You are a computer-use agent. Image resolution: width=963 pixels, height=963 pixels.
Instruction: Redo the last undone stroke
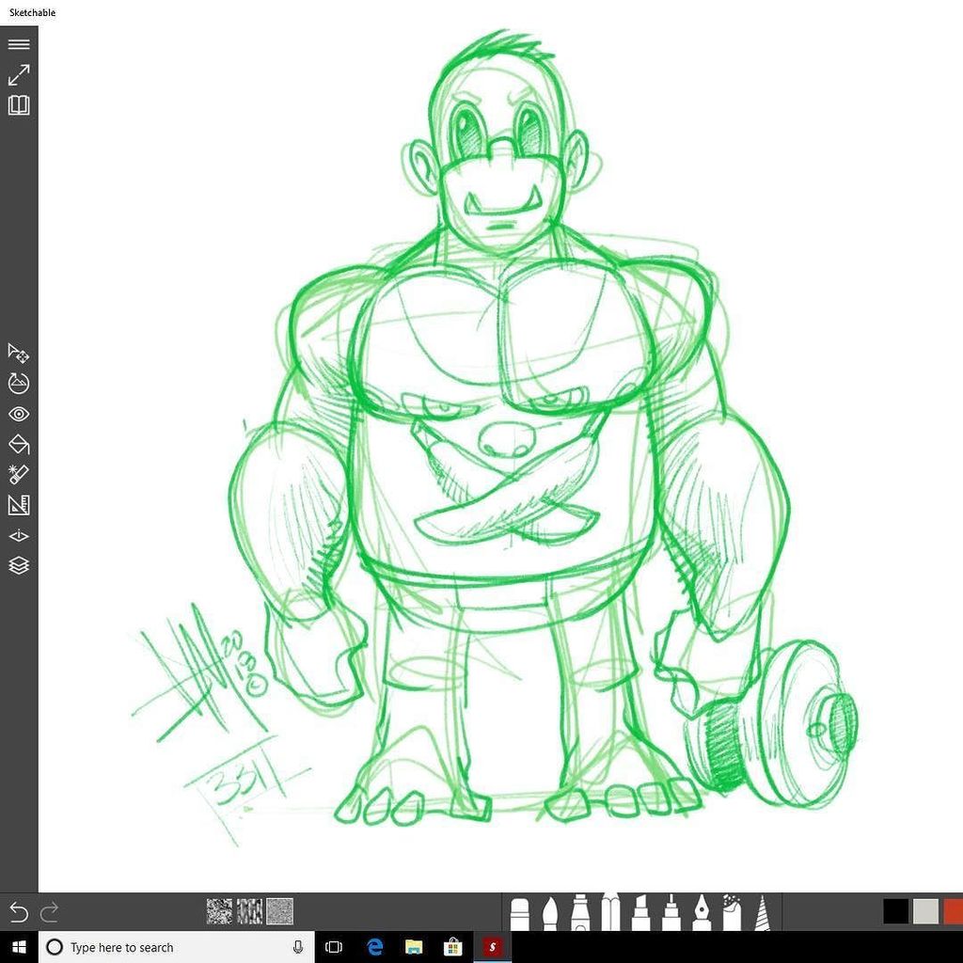49,912
